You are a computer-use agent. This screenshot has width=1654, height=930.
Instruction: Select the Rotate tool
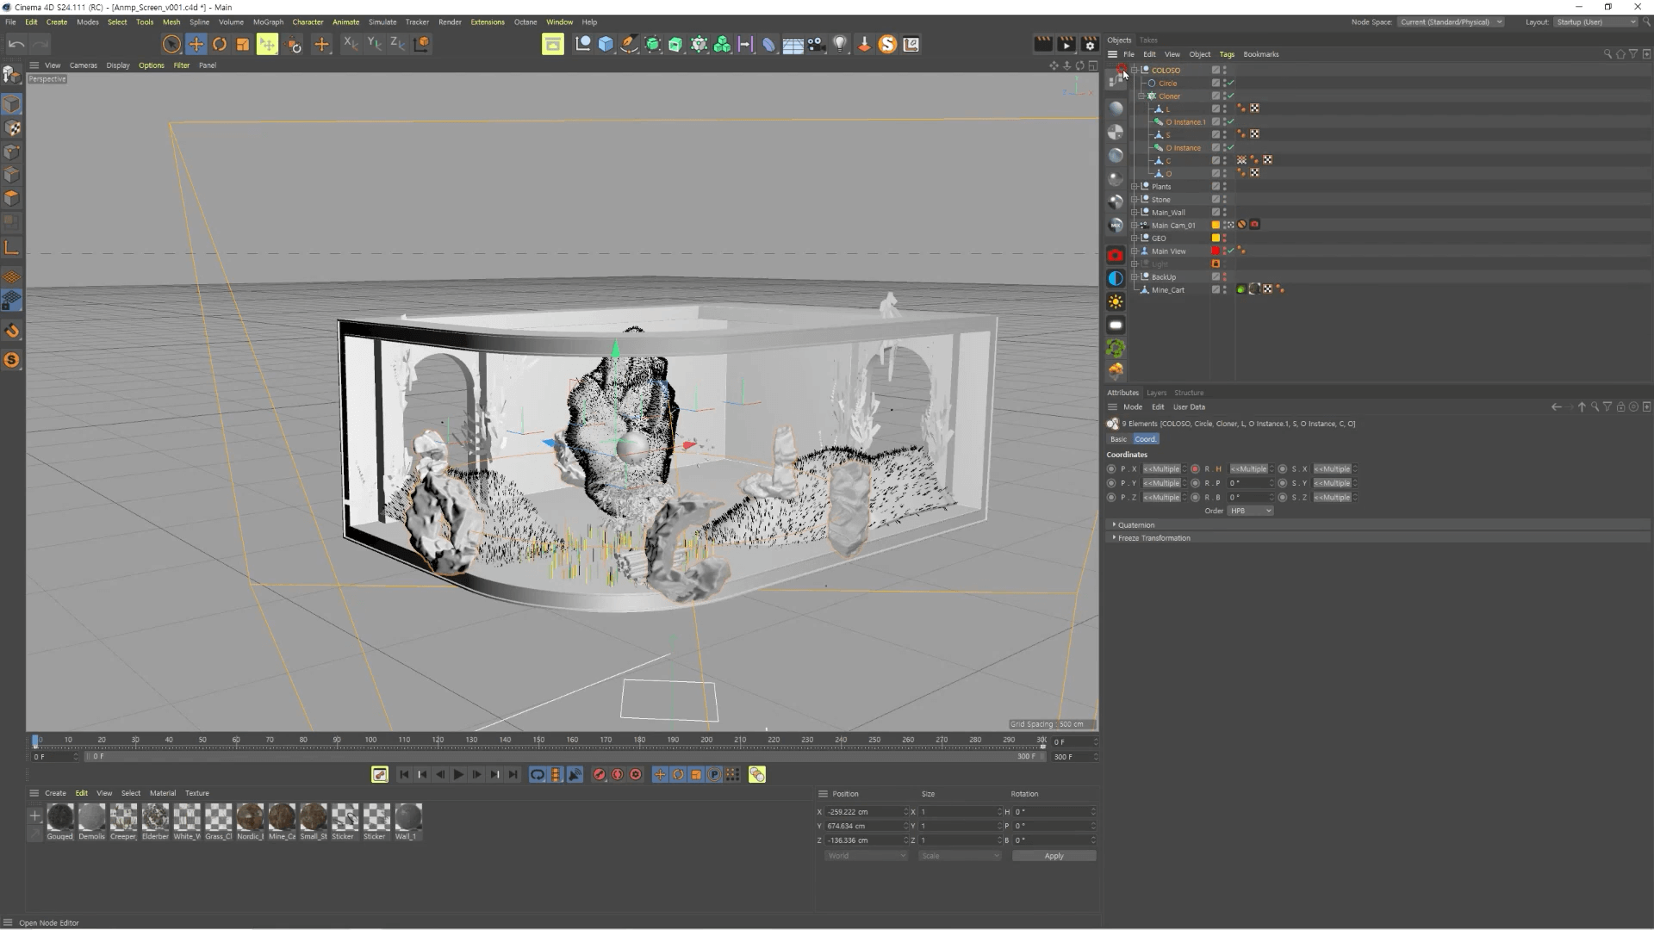(220, 44)
